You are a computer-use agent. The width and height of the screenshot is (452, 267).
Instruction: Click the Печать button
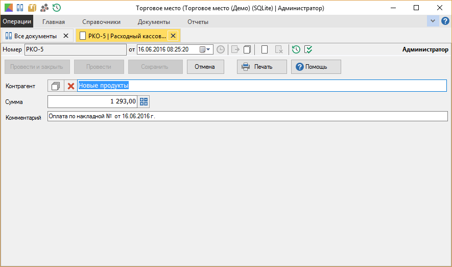tap(261, 67)
